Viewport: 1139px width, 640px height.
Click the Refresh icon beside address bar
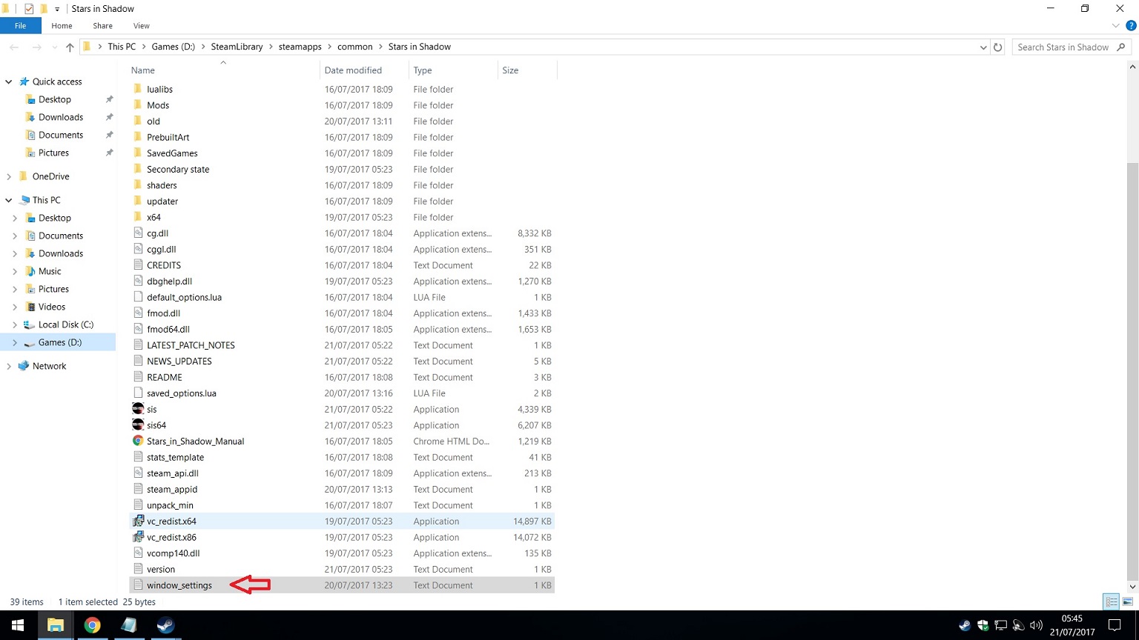click(x=998, y=47)
